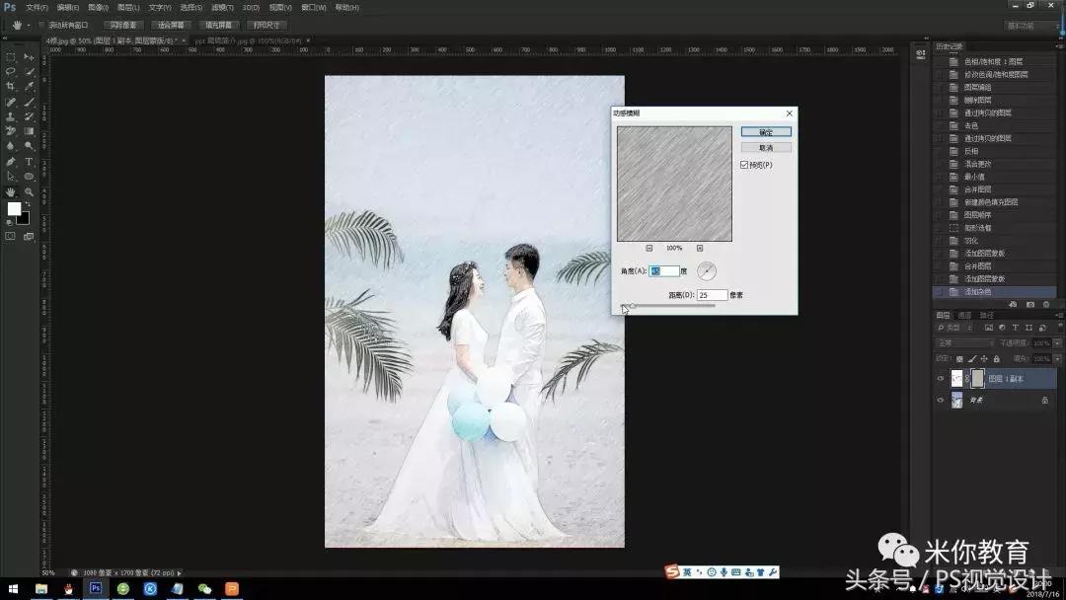Select the Rectangular Marquee tool

(11, 57)
